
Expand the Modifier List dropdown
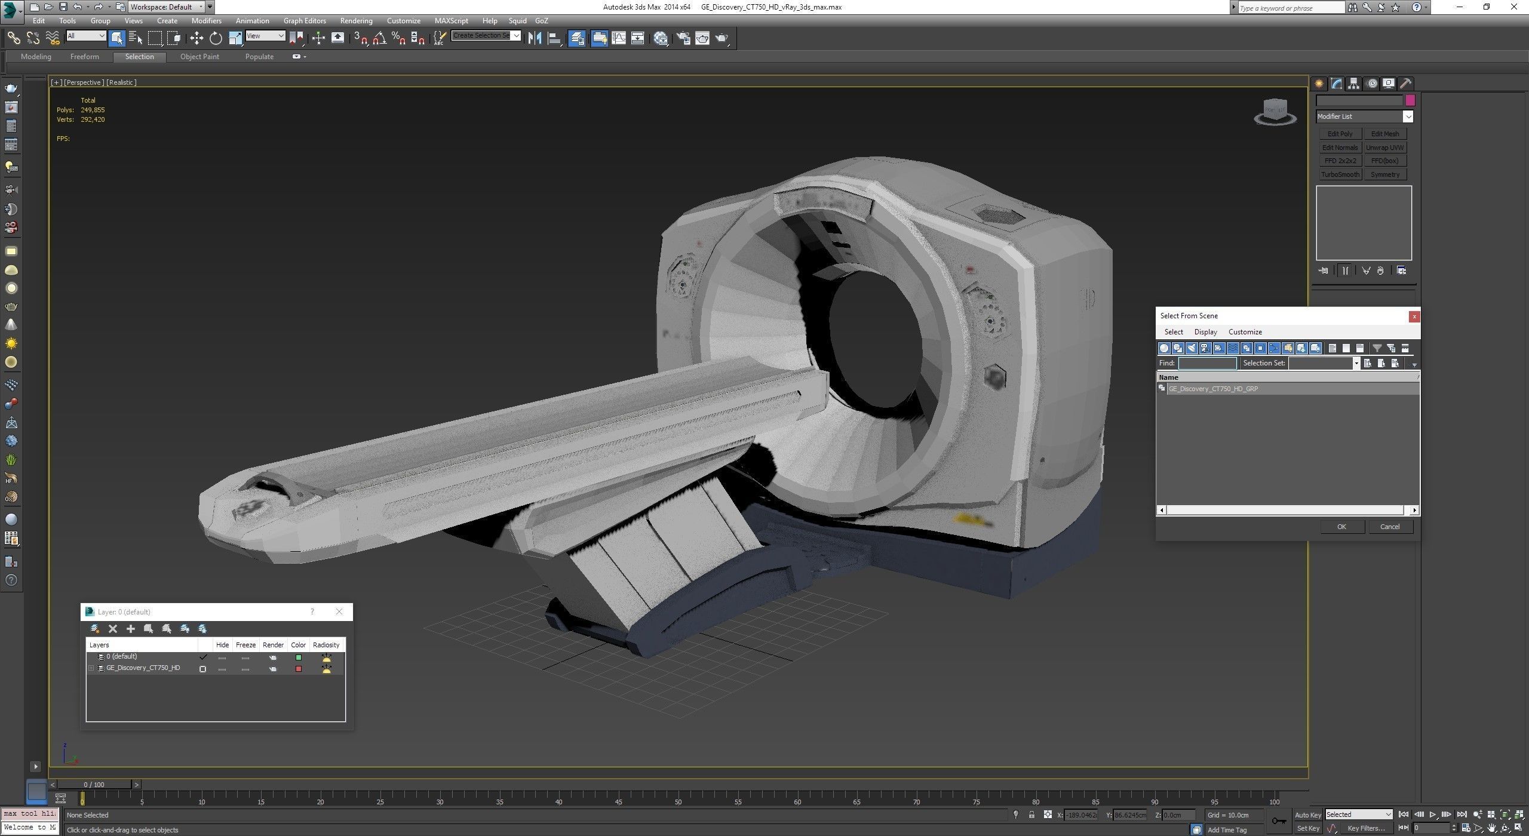[1408, 116]
